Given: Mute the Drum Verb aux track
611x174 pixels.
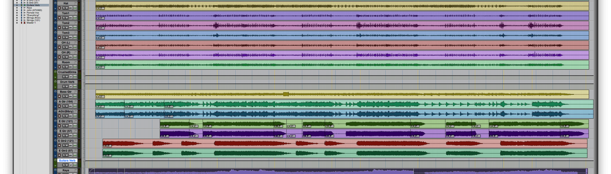Looking at the screenshot, I should coord(66,87).
